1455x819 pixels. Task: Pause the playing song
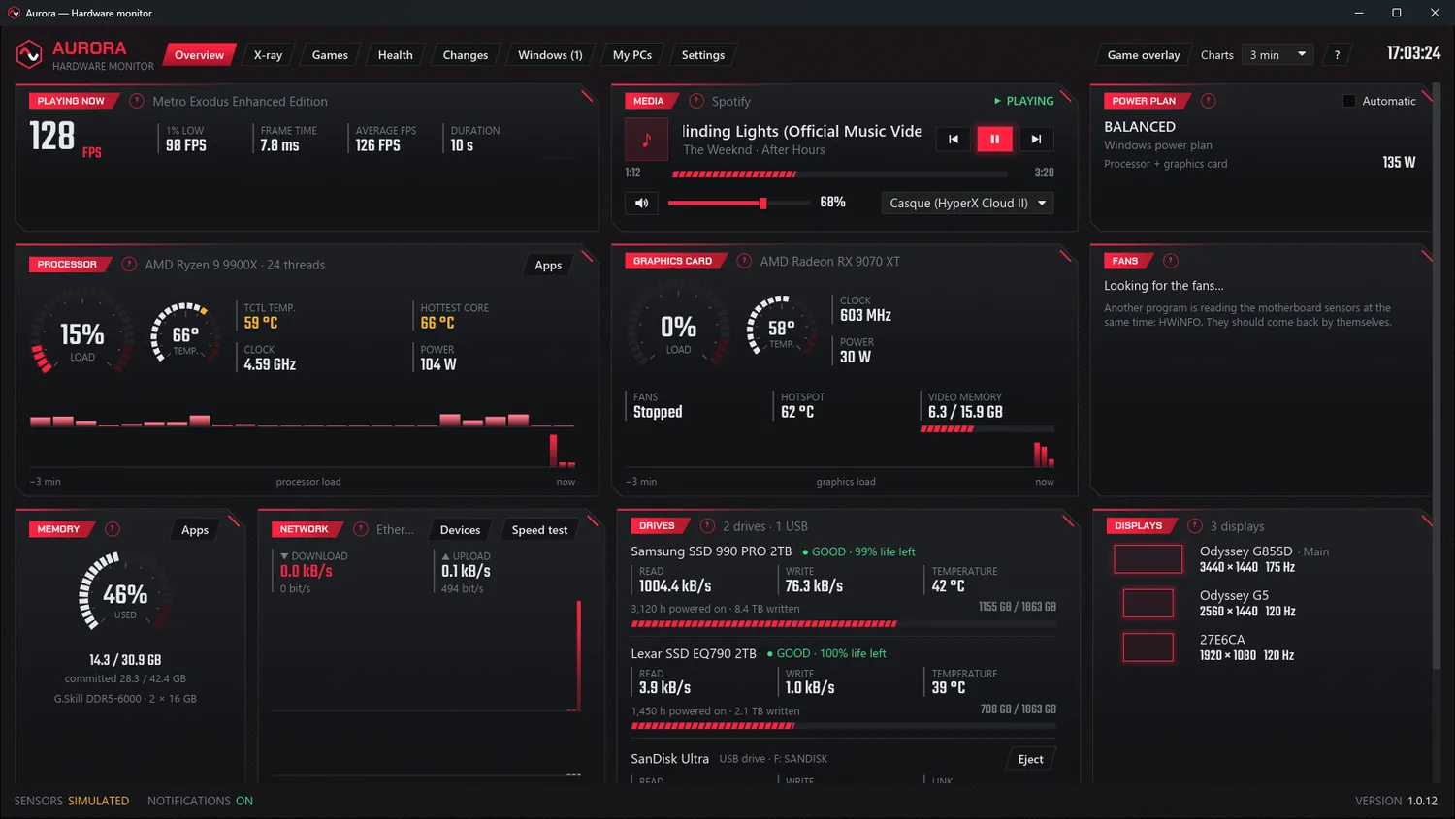(994, 139)
